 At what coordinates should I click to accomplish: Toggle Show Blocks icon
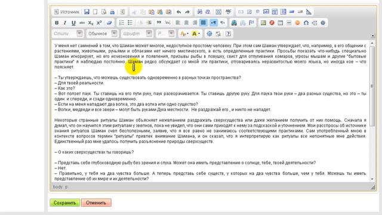click(218, 33)
